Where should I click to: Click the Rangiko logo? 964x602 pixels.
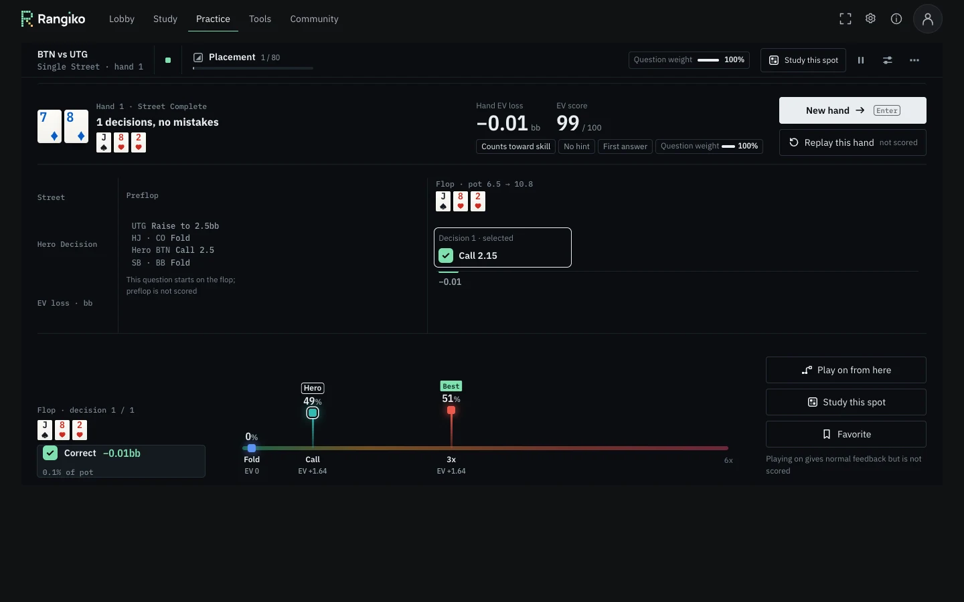tap(54, 19)
